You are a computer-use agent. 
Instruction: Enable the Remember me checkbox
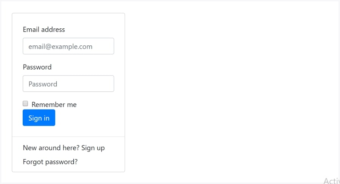(25, 104)
